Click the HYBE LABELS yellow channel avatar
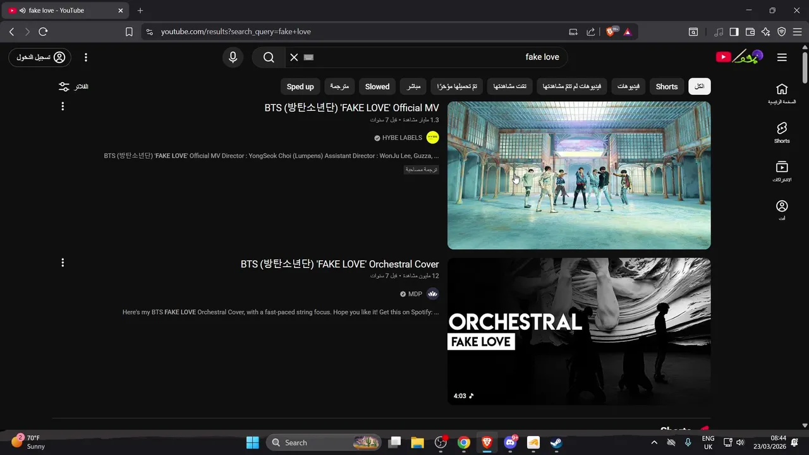The image size is (809, 455). click(x=433, y=138)
